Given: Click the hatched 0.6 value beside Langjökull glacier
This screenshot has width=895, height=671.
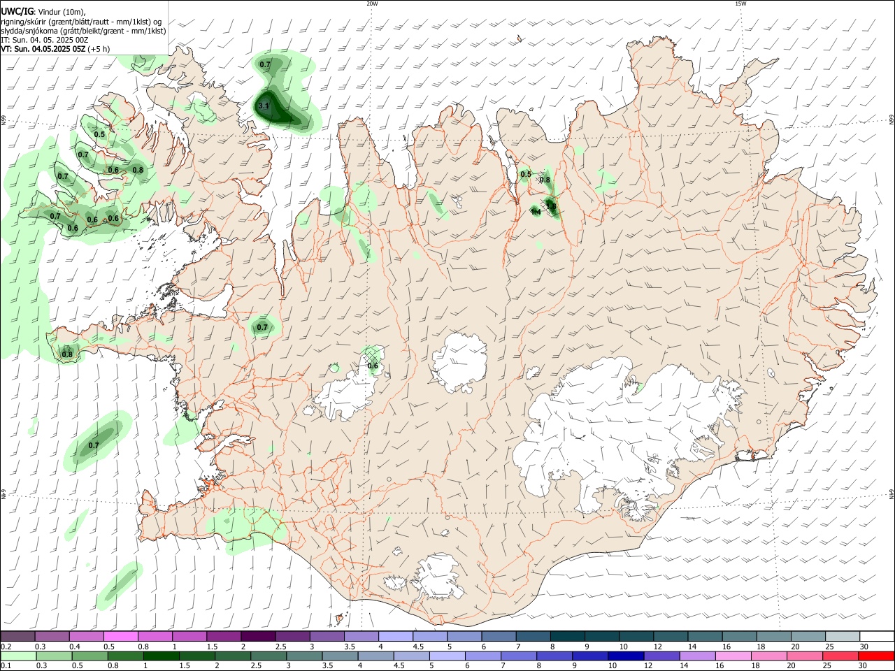Looking at the screenshot, I should click(x=373, y=366).
